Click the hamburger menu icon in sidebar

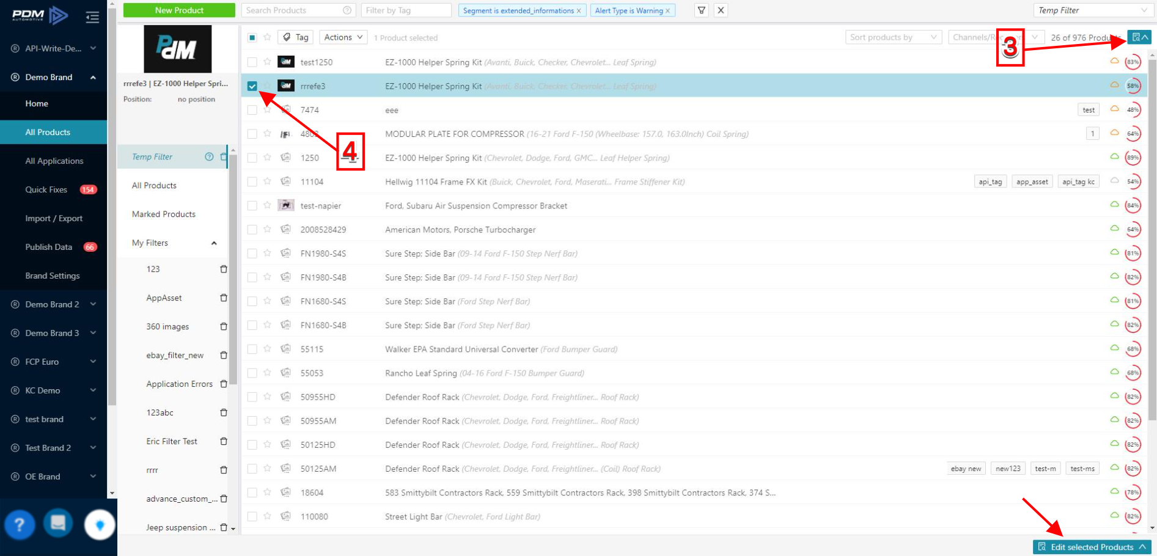92,17
